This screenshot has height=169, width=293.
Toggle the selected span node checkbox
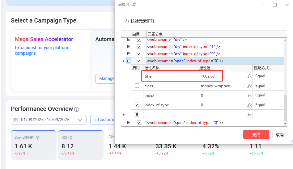[x=139, y=61]
